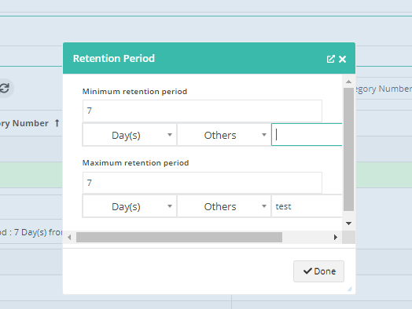The height and width of the screenshot is (309, 412).
Task: Open the maximum period Others dropdown
Action: (224, 206)
